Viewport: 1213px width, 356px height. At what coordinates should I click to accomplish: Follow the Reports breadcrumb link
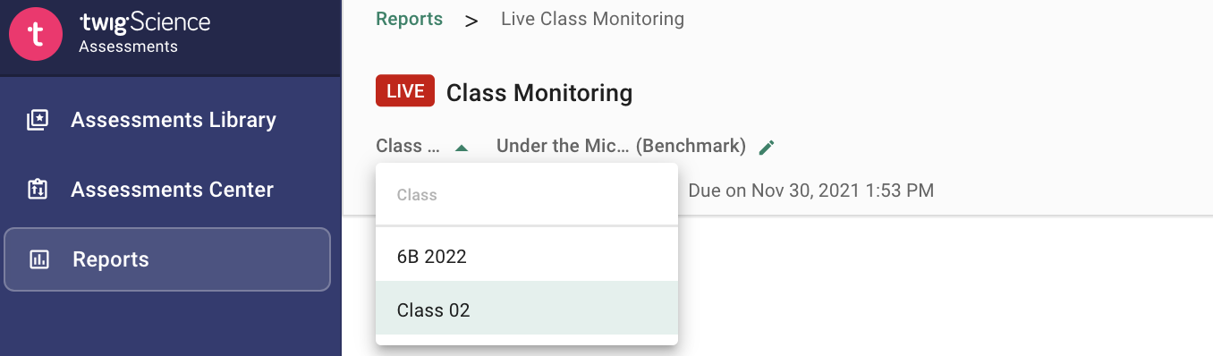(409, 19)
